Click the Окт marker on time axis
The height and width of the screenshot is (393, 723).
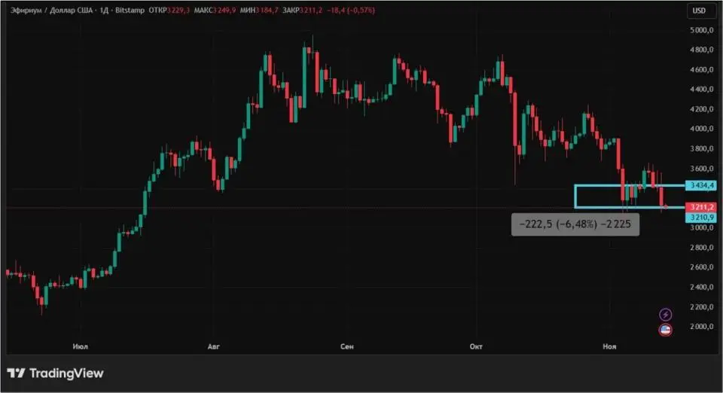tap(475, 346)
